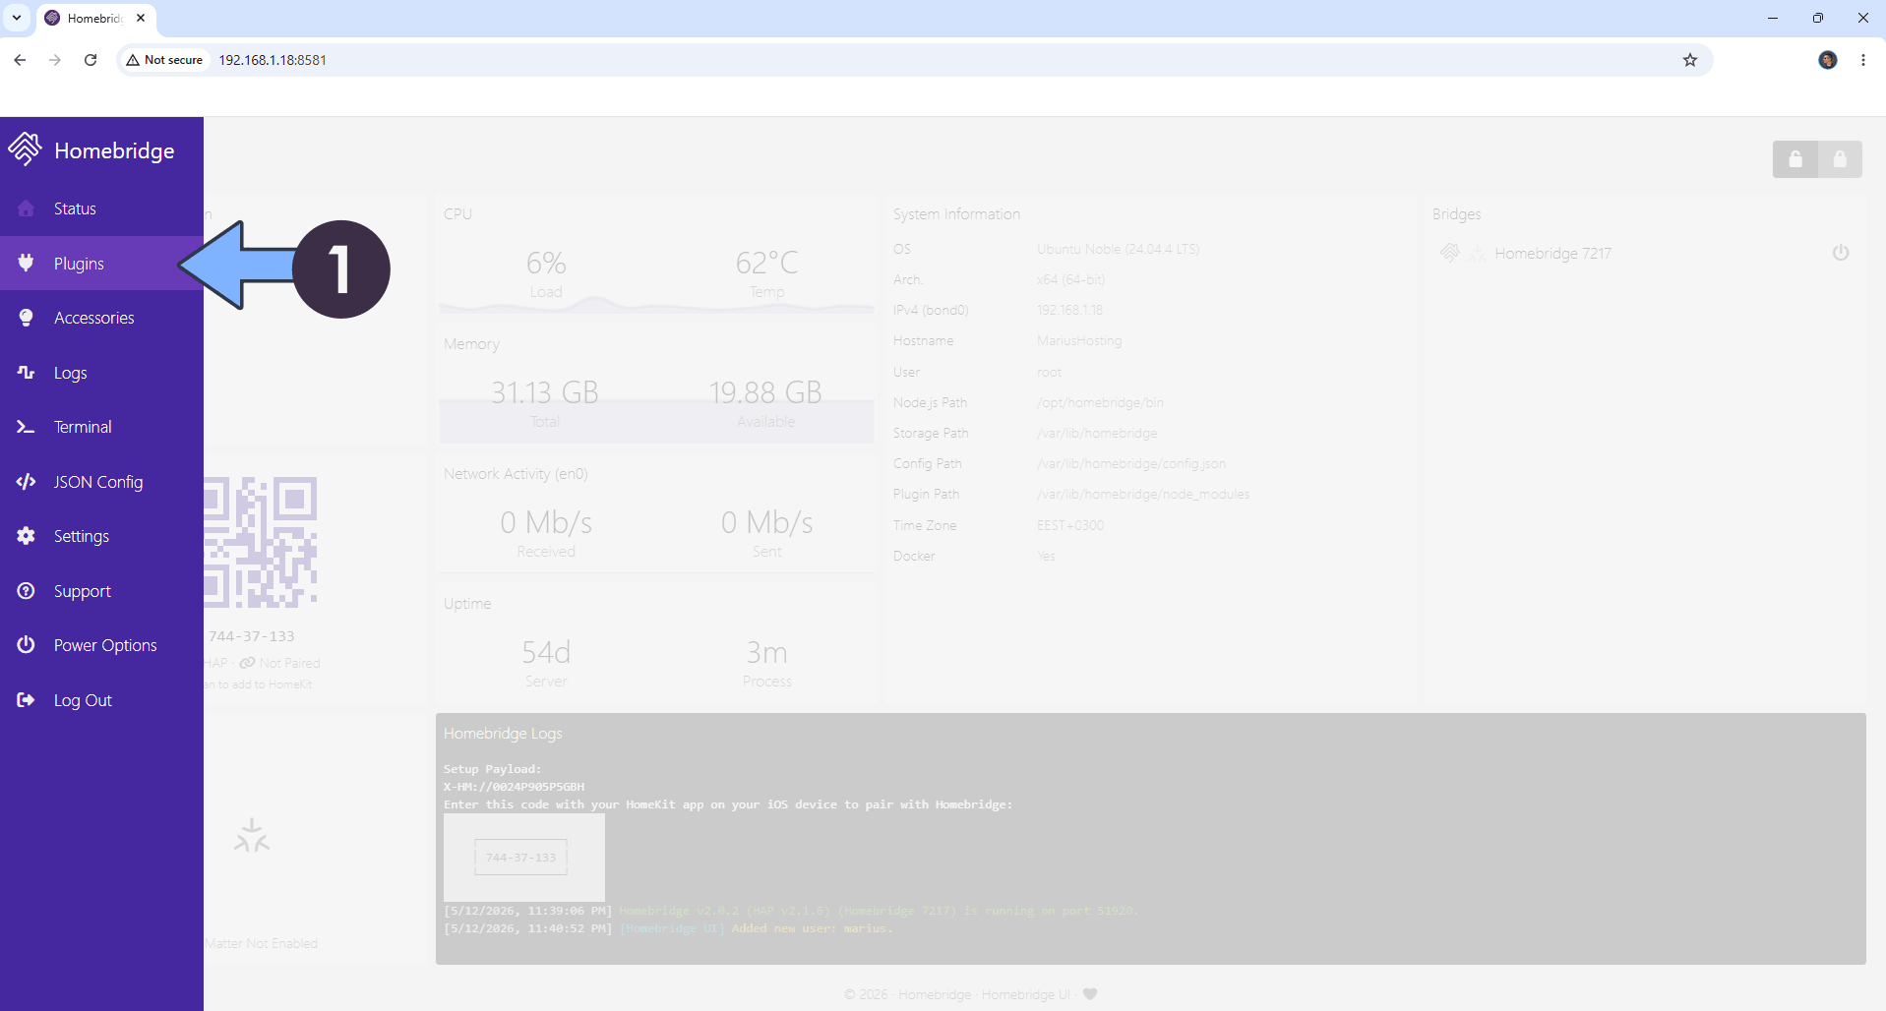Open the Logs page in sidebar
The height and width of the screenshot is (1011, 1886).
pos(101,373)
